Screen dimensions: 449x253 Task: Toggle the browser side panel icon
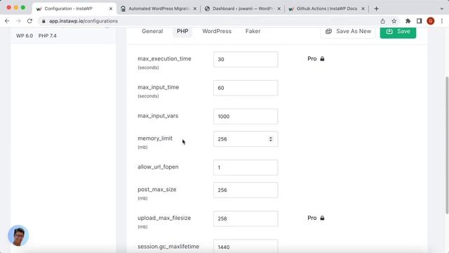(x=420, y=21)
